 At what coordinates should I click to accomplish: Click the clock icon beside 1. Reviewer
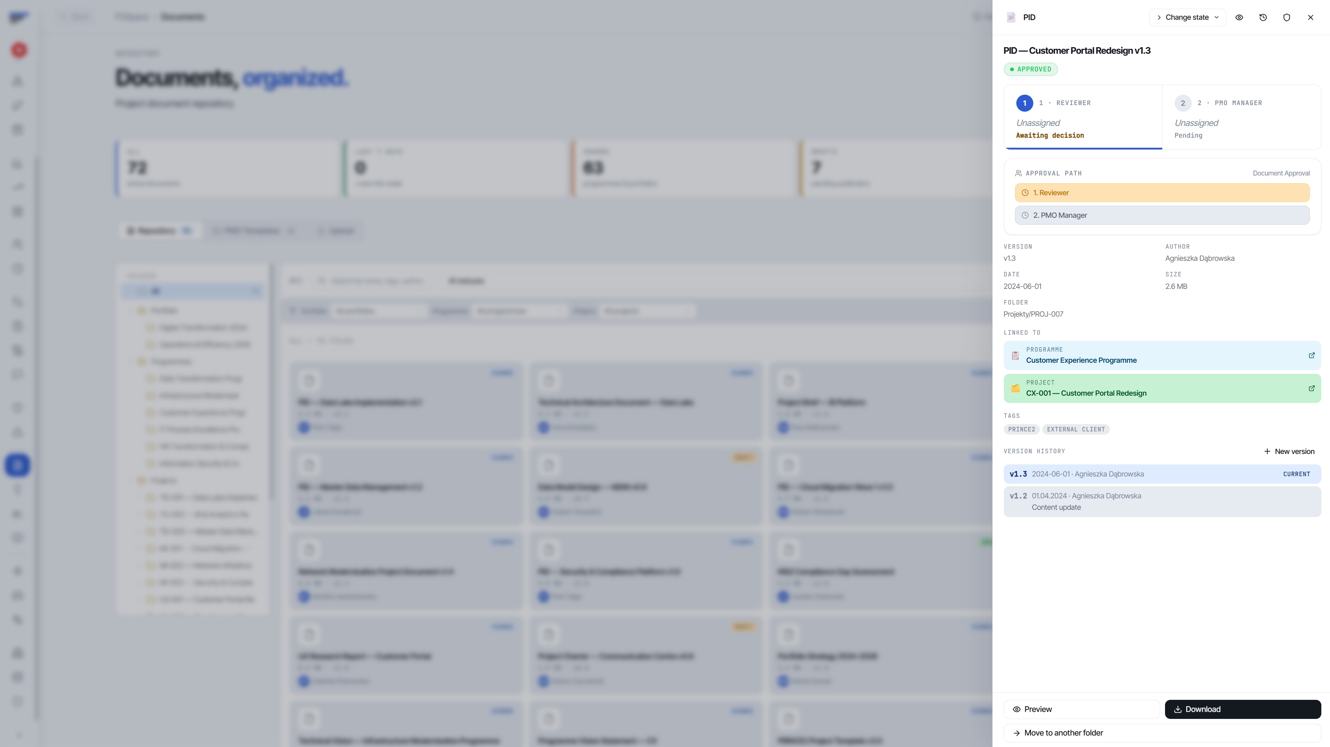[x=1025, y=193]
